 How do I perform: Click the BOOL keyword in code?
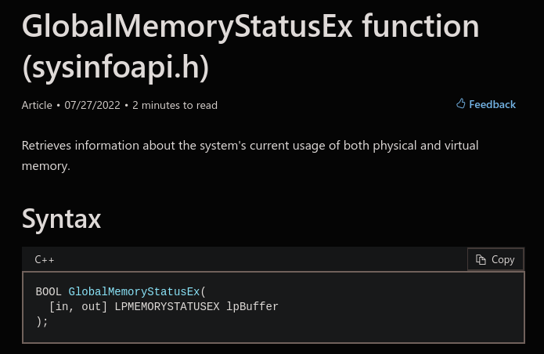(49, 291)
